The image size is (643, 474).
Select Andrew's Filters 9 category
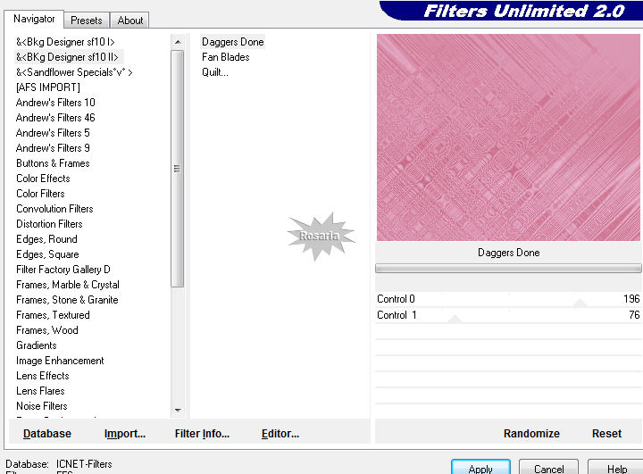tap(53, 148)
